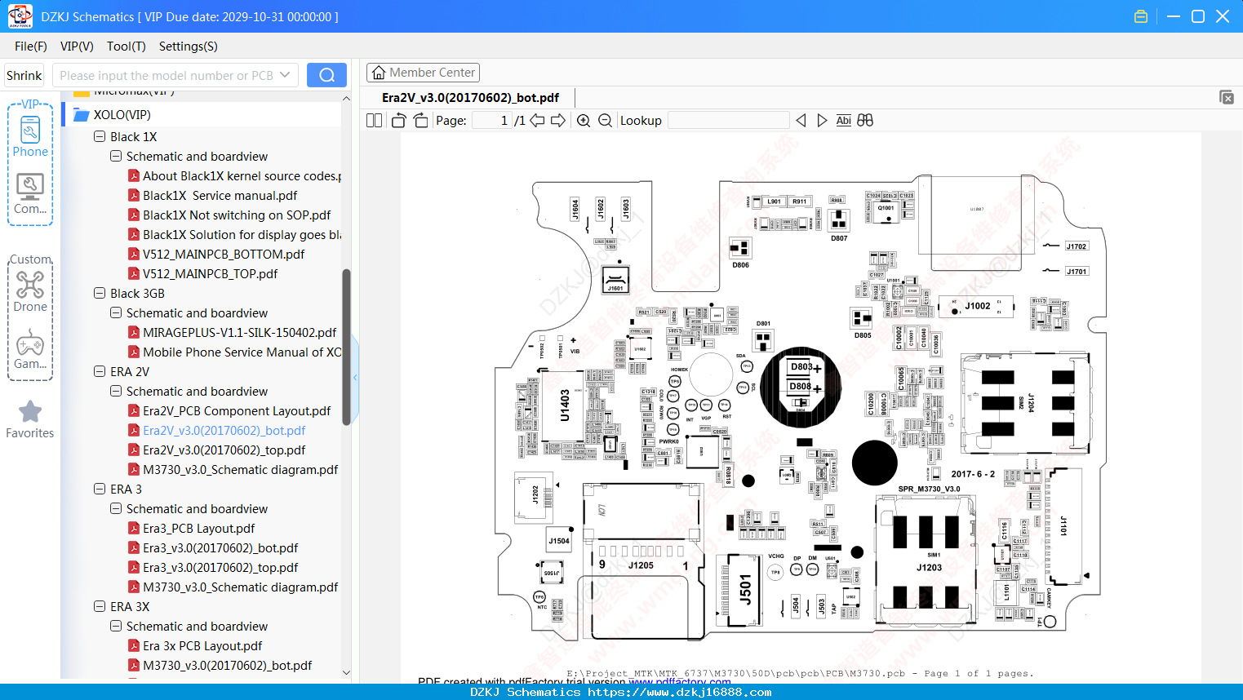The image size is (1243, 700).
Task: Open the XOLO(VIP) folder
Action: [x=122, y=115]
